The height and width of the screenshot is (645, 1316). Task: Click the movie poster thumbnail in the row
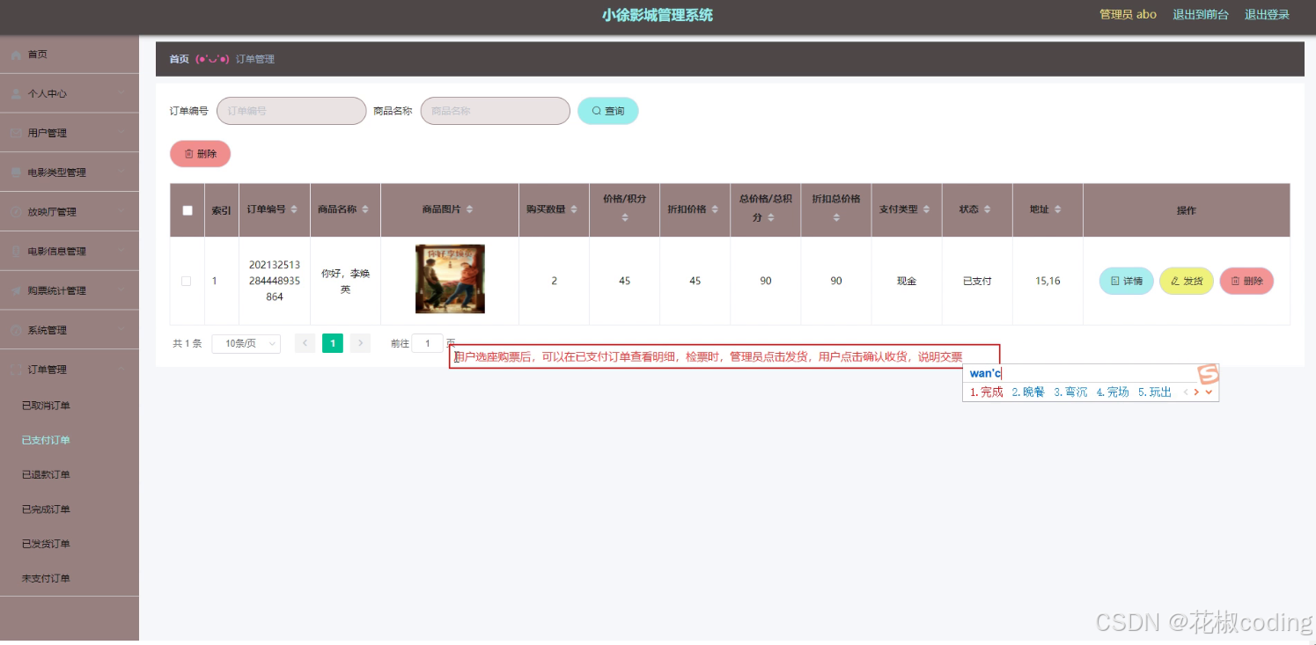450,279
